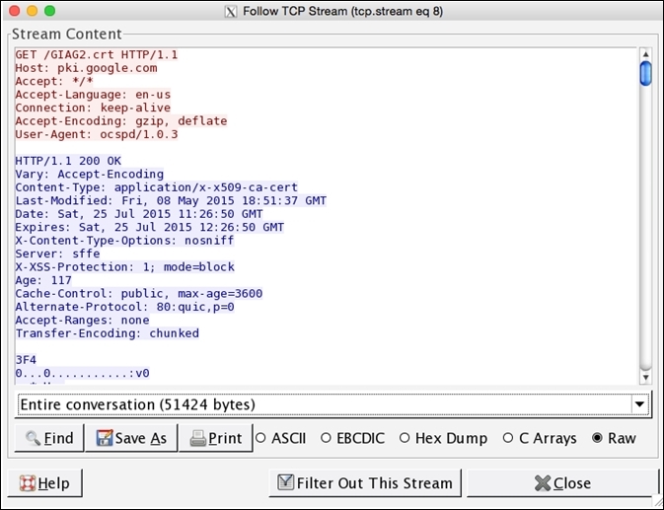
Task: Click the Age: 117 line
Action: 43,280
